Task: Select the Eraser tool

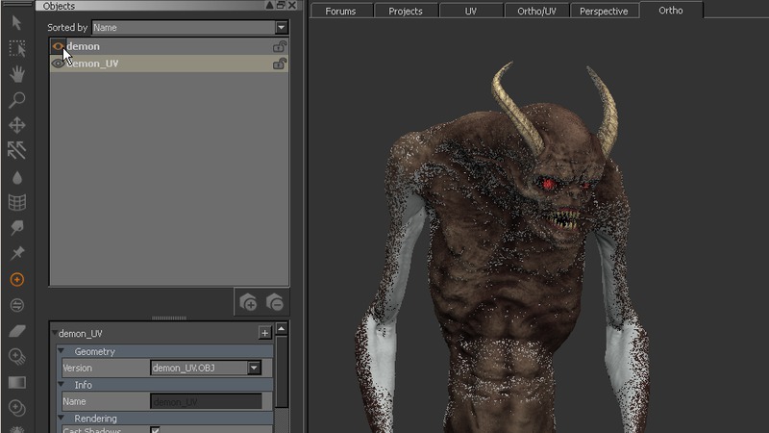Action: coord(16,331)
